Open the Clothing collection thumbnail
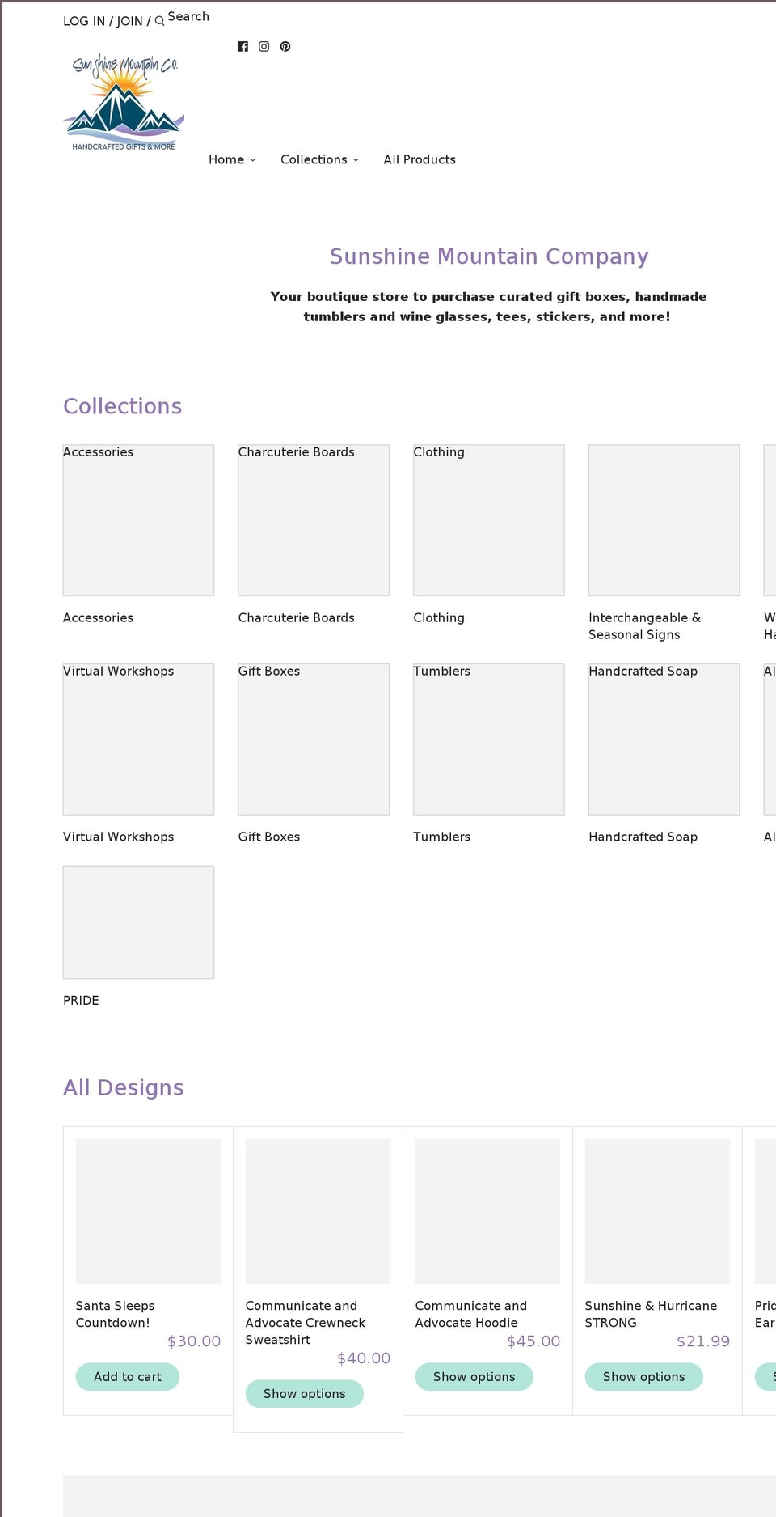776x1517 pixels. coord(489,520)
